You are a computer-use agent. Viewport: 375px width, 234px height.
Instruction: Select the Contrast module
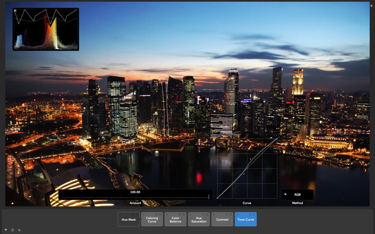click(x=222, y=219)
